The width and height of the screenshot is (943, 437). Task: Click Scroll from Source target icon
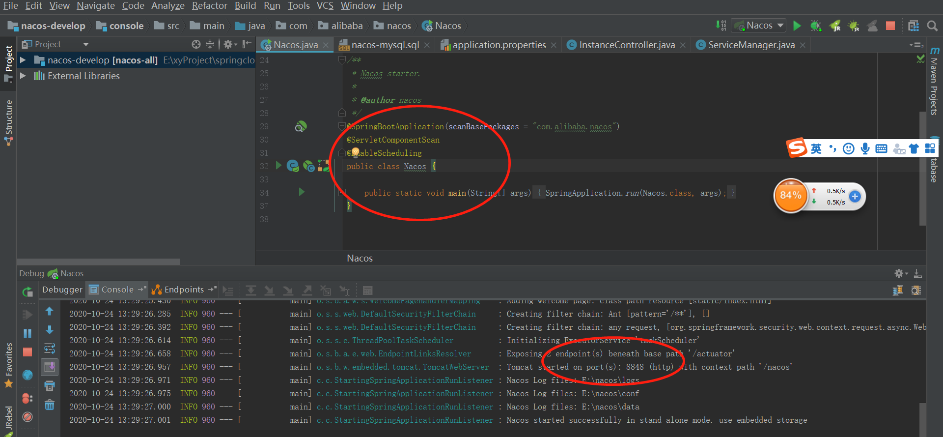(196, 44)
